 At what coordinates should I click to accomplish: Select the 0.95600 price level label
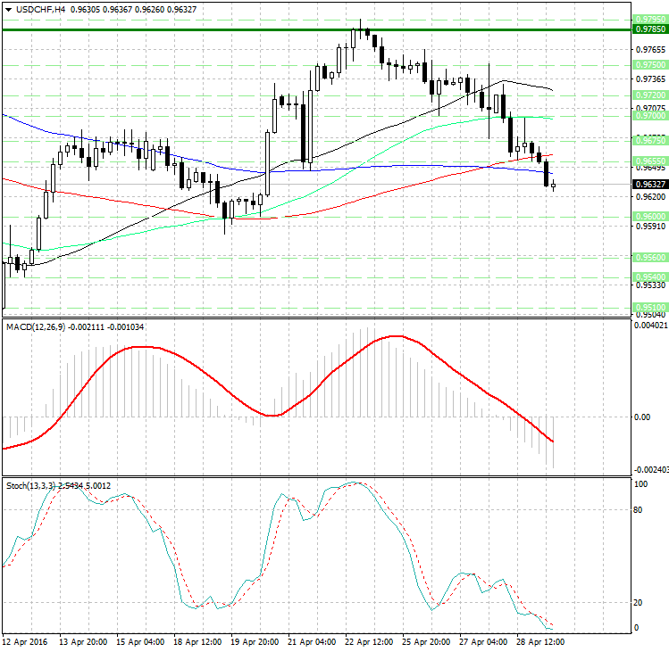pos(648,256)
